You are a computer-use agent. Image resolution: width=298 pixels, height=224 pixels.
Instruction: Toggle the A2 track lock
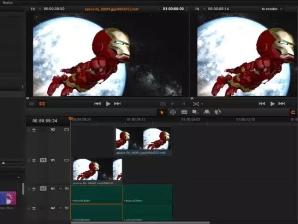pyautogui.click(x=28, y=209)
